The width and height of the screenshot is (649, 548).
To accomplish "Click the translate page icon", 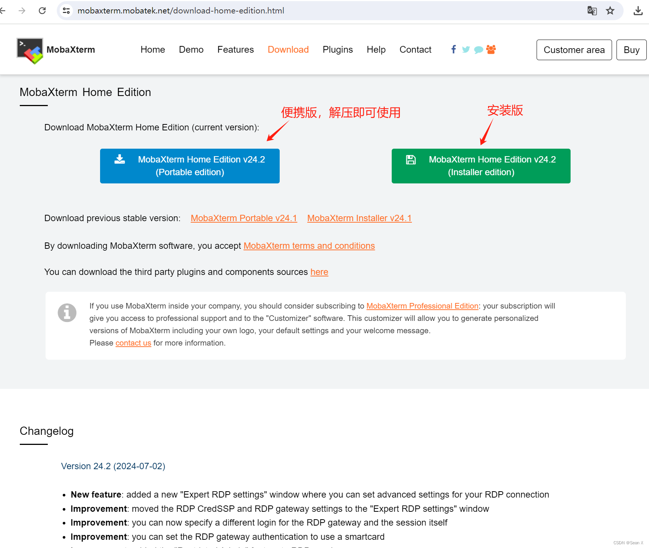I will pos(592,10).
